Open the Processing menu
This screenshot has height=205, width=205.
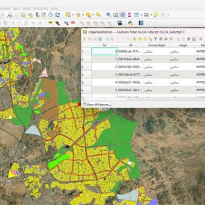coord(41,8)
